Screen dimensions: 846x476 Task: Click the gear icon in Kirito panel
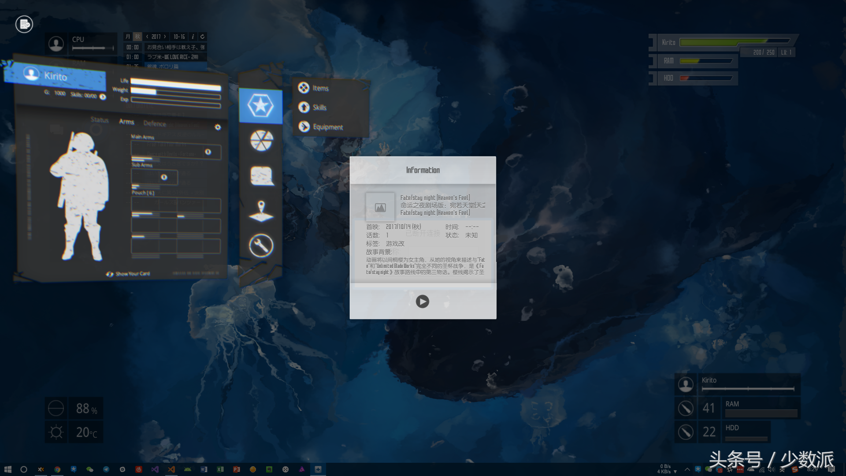[x=218, y=127]
